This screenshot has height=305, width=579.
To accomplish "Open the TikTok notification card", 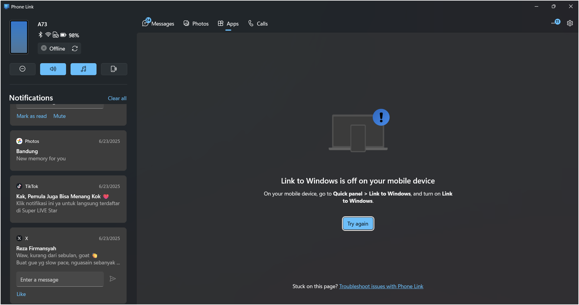I will [x=68, y=199].
